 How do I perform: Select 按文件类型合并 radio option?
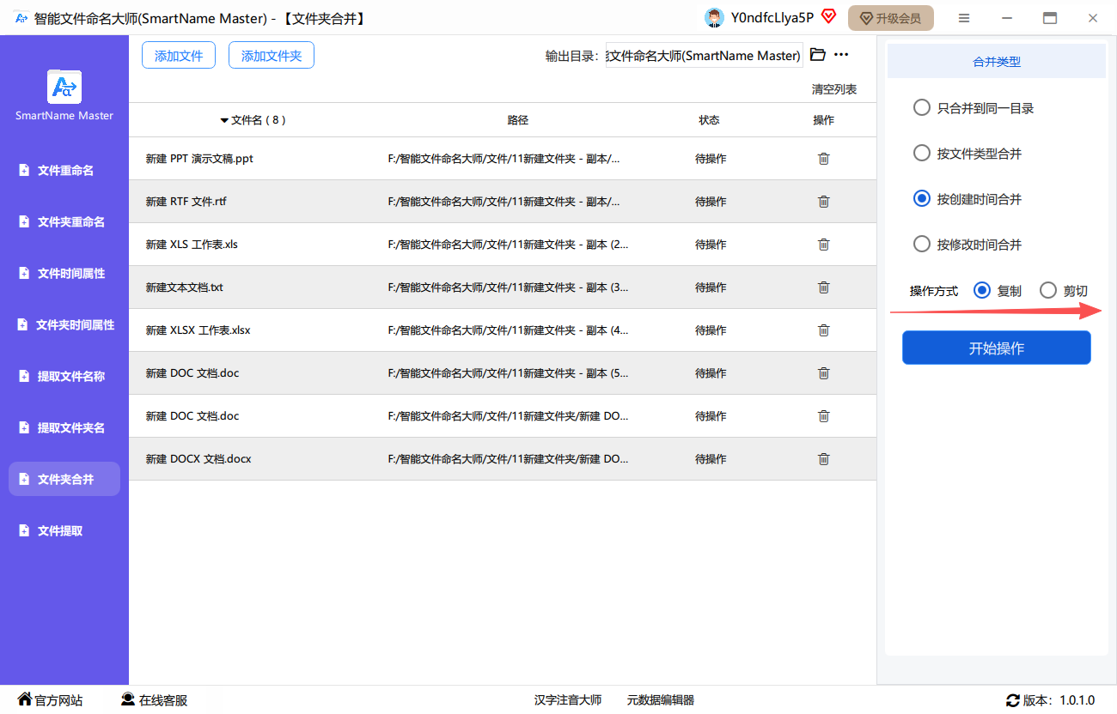922,154
